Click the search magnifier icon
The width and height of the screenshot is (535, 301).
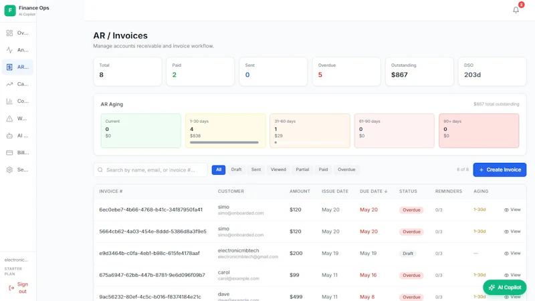pyautogui.click(x=100, y=170)
